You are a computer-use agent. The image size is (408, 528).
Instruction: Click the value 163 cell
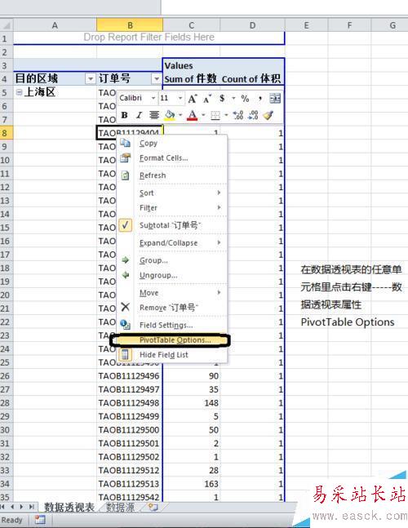tap(191, 484)
